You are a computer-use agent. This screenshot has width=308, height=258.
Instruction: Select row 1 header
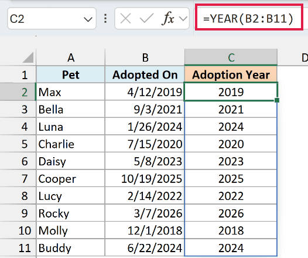coord(18,75)
